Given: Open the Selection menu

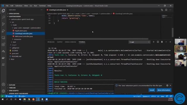Looking at the screenshot, I should coord(19,6).
